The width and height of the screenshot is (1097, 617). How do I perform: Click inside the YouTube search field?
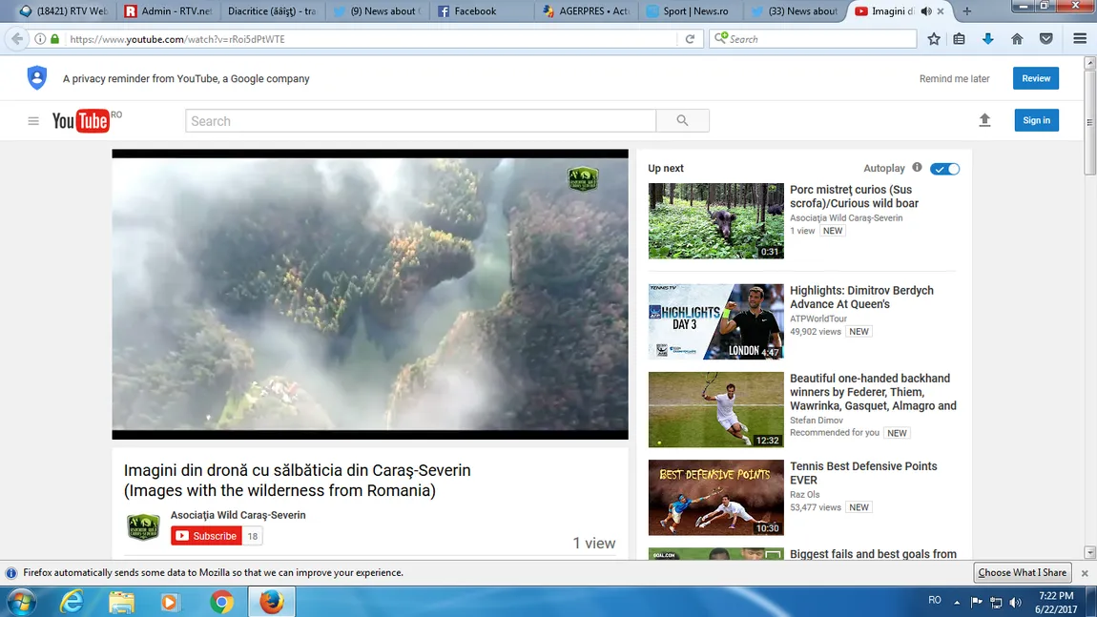[420, 121]
